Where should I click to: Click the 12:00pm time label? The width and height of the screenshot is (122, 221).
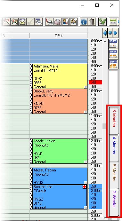point(96,141)
